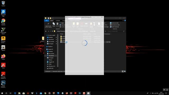Select Immagini under Accesso rapido
169x95 pixels.
point(51,44)
